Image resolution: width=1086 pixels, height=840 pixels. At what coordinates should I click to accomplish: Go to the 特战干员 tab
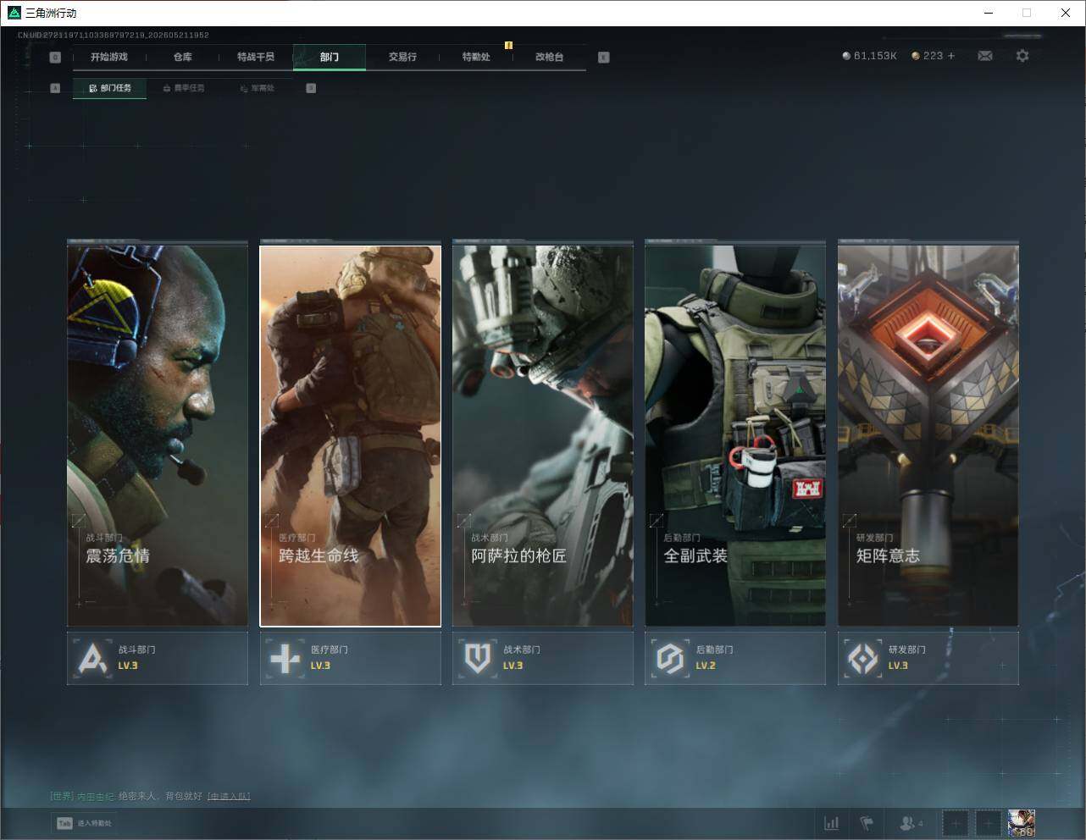click(x=256, y=57)
